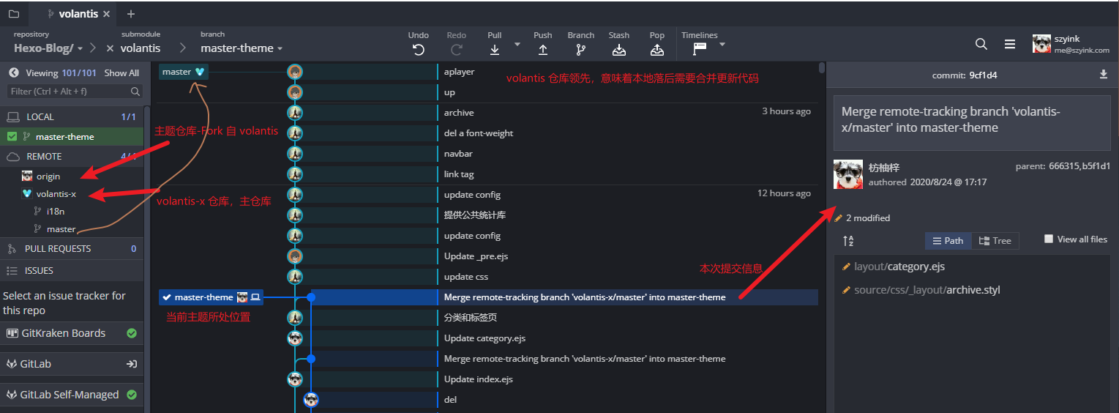Switch file list to Path view
This screenshot has height=413, width=1119.
click(x=947, y=240)
